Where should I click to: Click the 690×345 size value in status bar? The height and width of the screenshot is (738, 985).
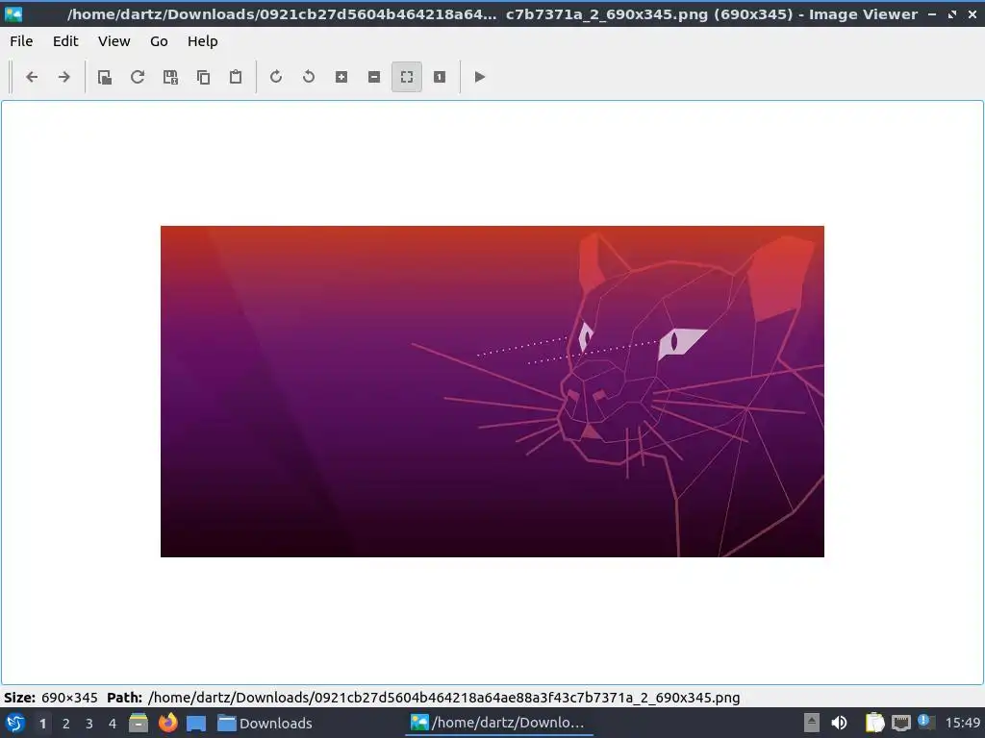click(69, 698)
